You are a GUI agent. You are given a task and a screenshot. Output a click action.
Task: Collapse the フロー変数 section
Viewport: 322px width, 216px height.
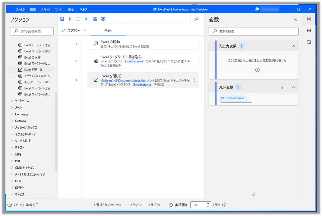tap(293, 87)
